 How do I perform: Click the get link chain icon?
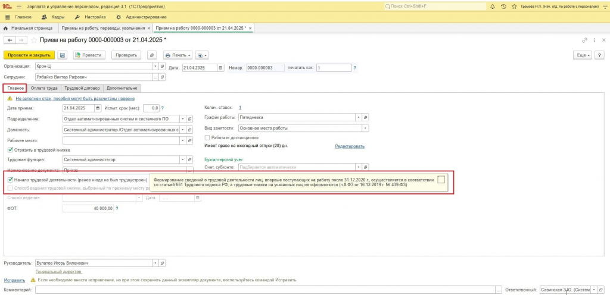click(584, 40)
